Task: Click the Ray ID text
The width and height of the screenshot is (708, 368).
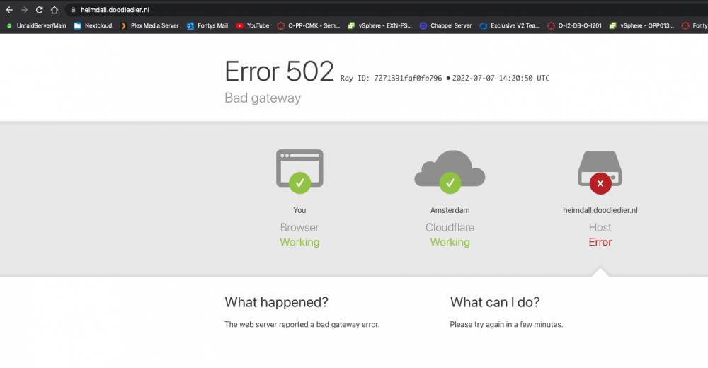Action: (391, 78)
